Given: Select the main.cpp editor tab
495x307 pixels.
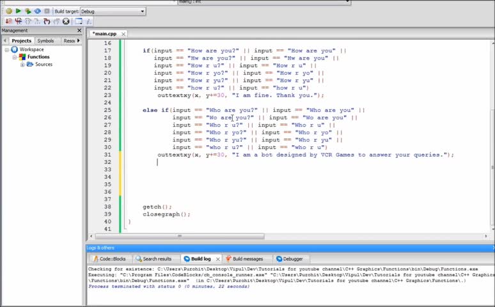Looking at the screenshot, I should point(104,33).
